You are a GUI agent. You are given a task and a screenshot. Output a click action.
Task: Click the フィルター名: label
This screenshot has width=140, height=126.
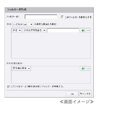pyautogui.click(x=13, y=16)
